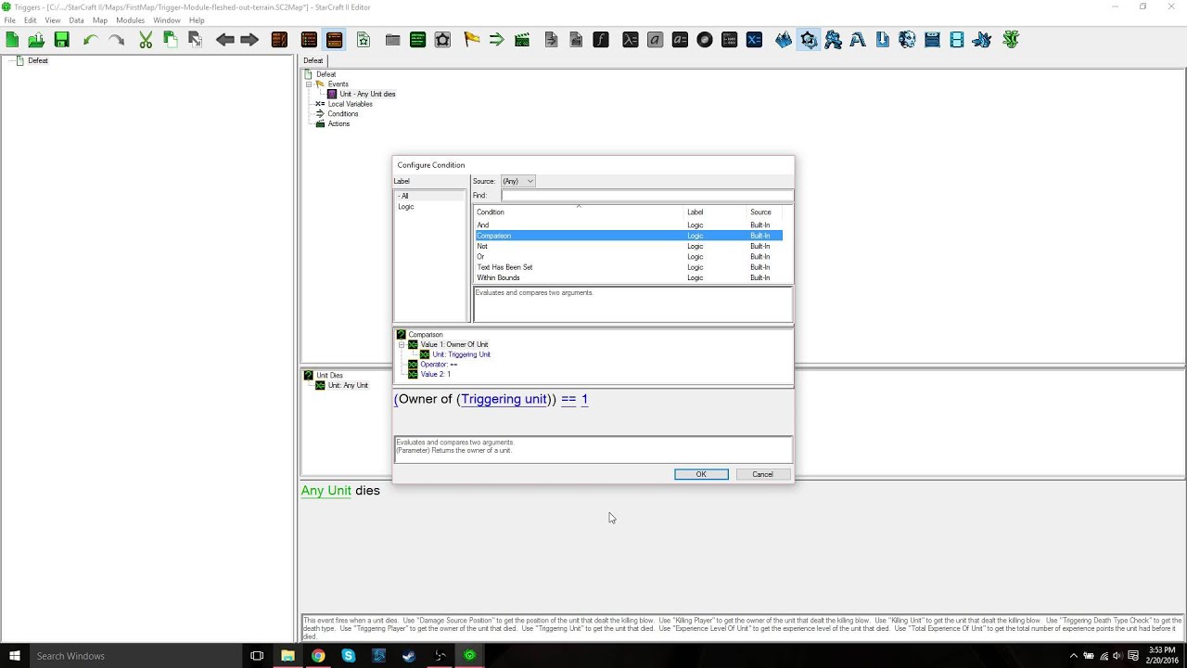This screenshot has width=1187, height=668.
Task: Confirm the condition with OK button
Action: (701, 474)
